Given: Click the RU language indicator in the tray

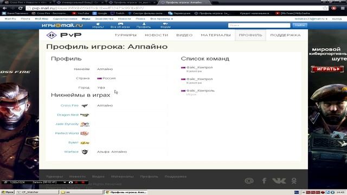Looking at the screenshot, I should (297, 192).
